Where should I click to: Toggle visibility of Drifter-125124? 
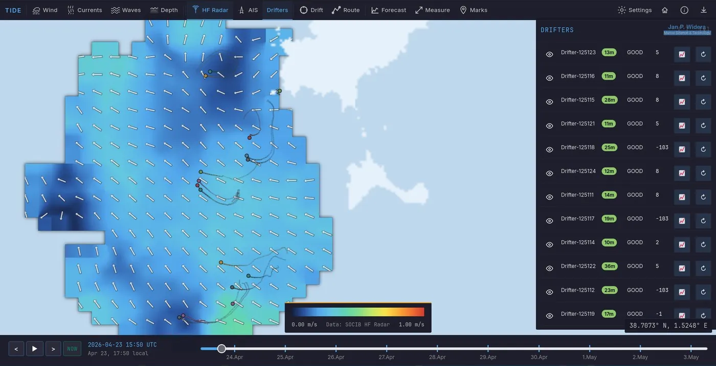549,173
